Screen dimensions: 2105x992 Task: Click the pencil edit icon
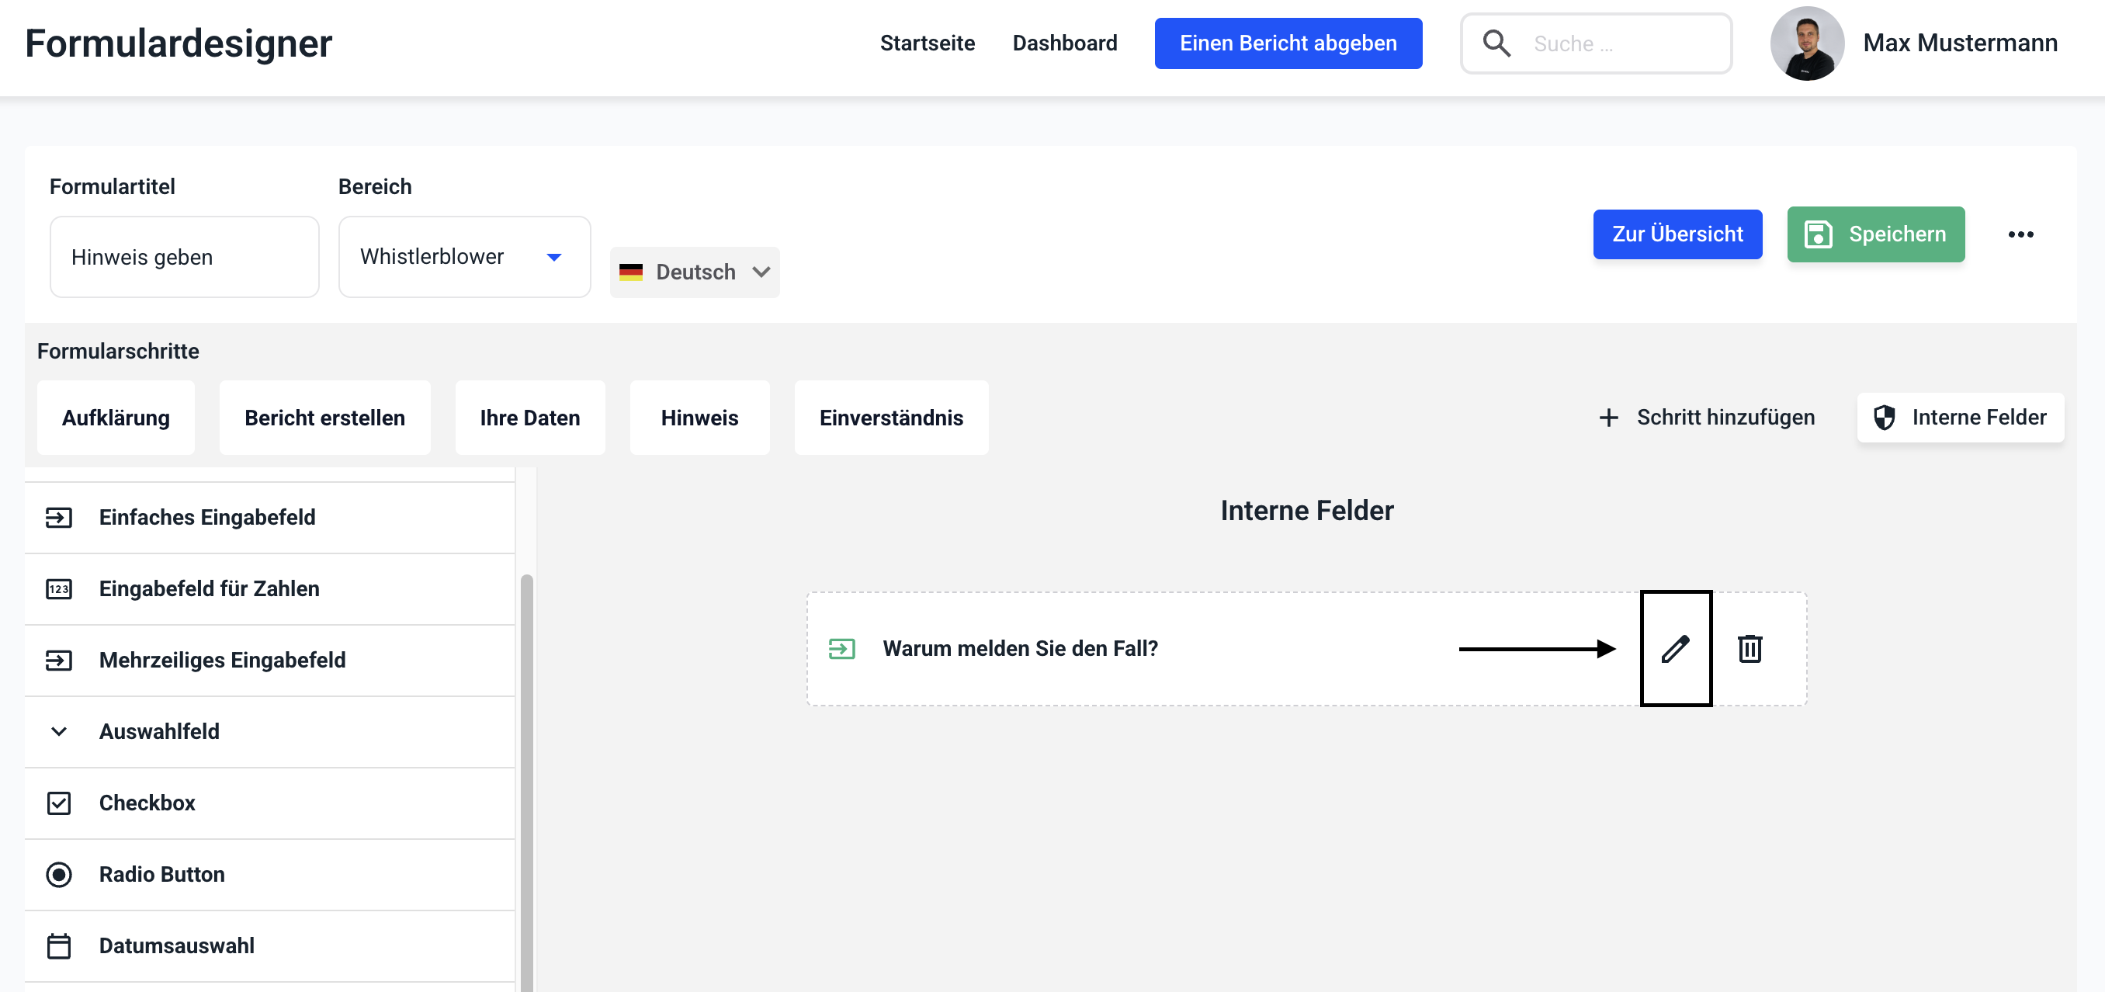[1675, 649]
